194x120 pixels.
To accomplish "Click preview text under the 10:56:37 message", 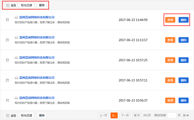I will 42,103.
